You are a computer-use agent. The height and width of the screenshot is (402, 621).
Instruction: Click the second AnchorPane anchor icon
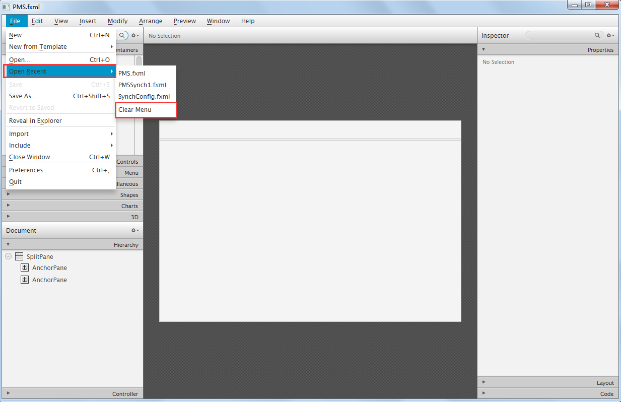point(24,280)
